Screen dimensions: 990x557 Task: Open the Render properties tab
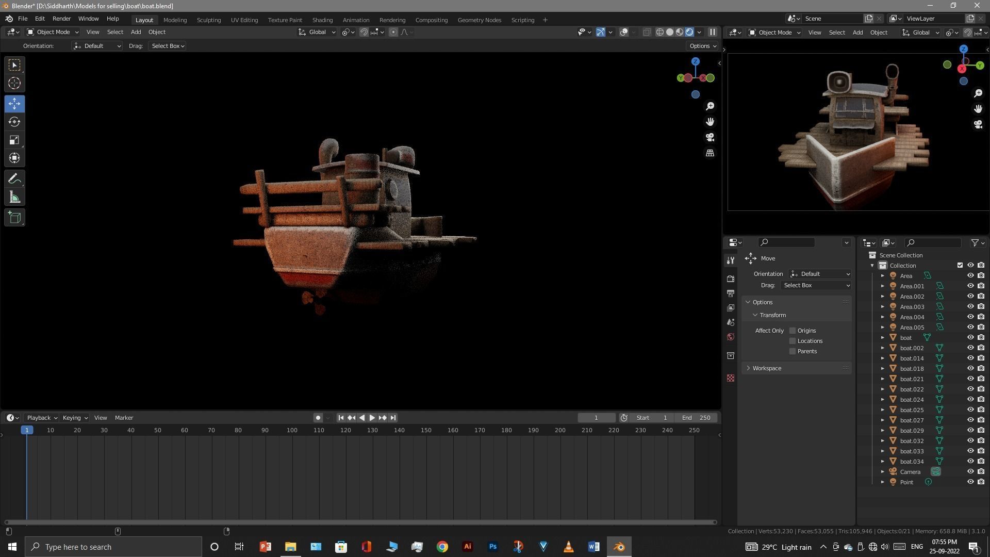pyautogui.click(x=731, y=278)
